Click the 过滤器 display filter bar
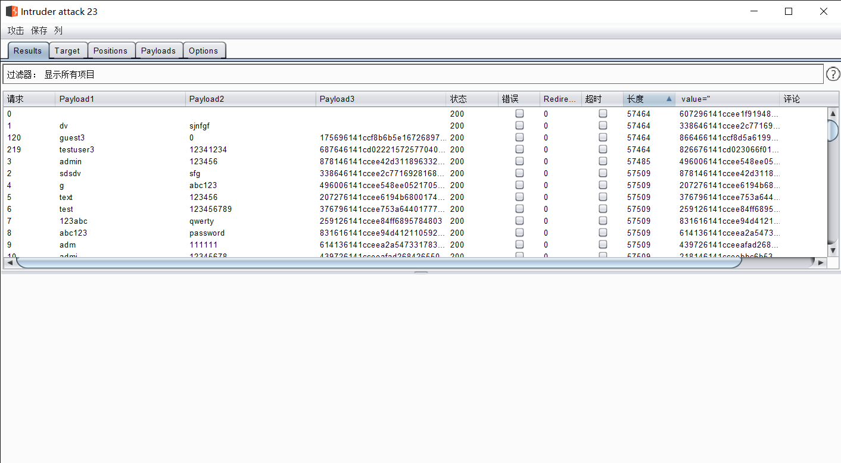This screenshot has height=463, width=841. [x=414, y=74]
